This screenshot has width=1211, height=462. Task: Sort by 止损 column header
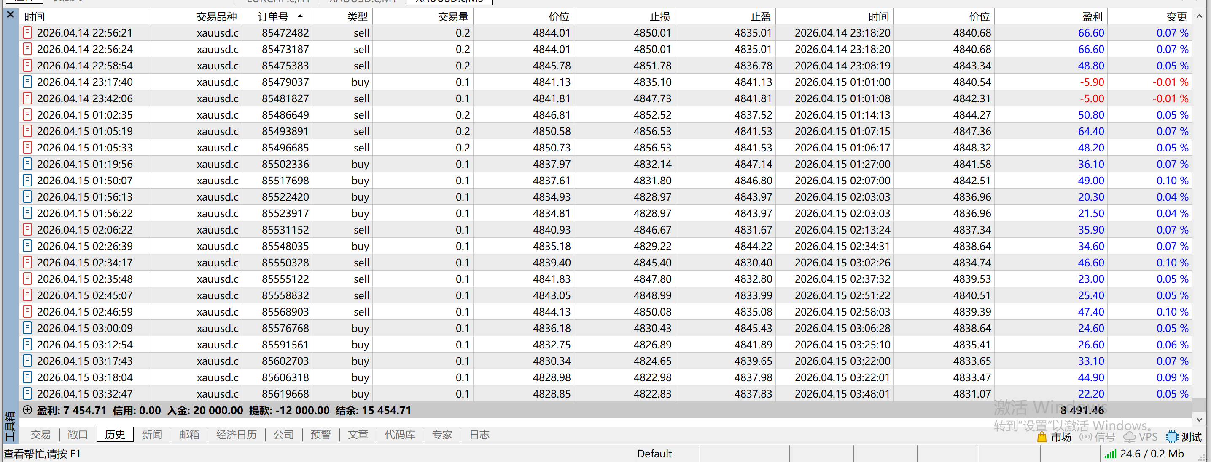coord(625,17)
